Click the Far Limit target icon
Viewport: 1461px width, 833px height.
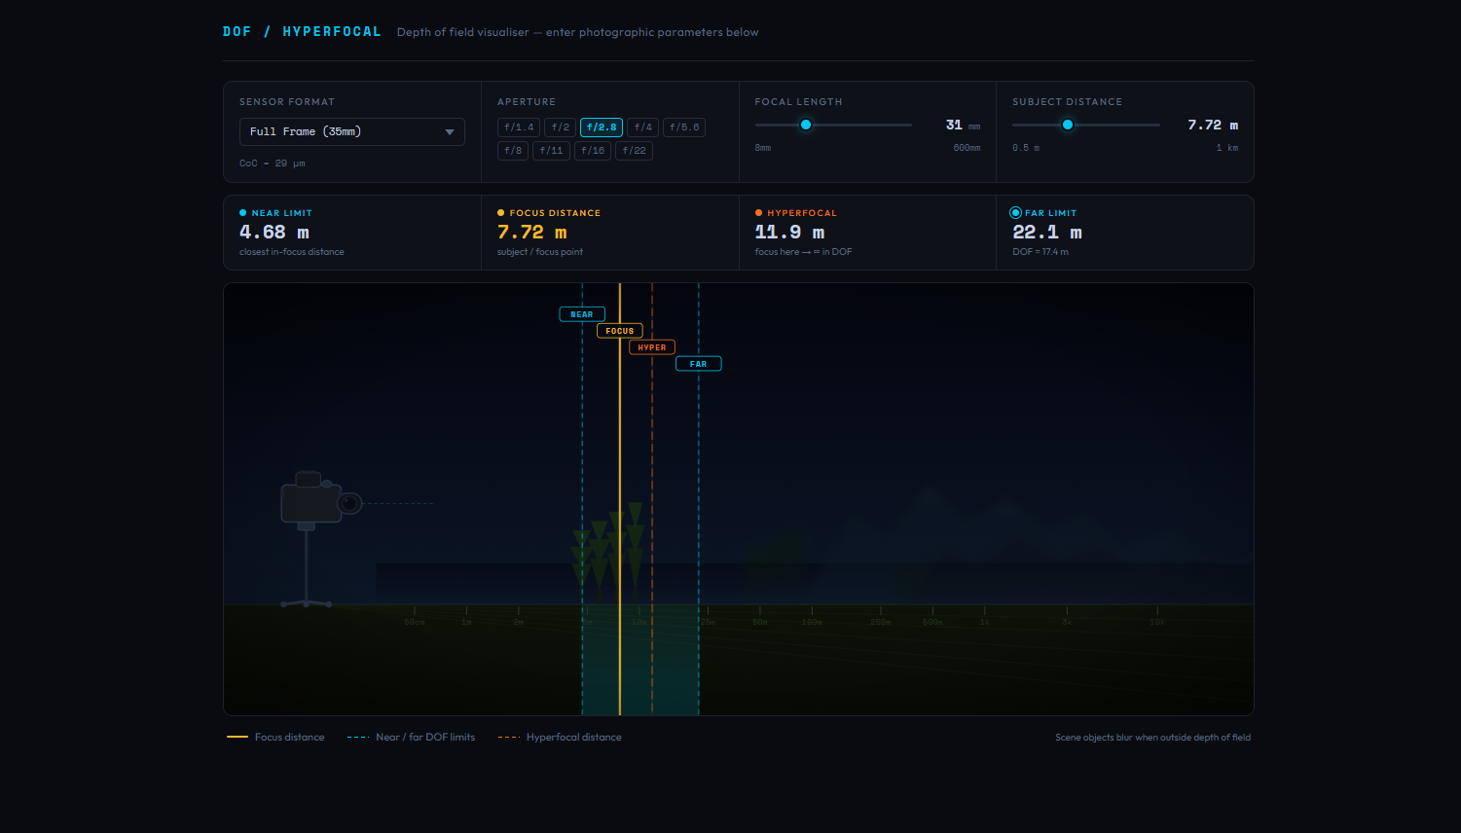(1016, 213)
